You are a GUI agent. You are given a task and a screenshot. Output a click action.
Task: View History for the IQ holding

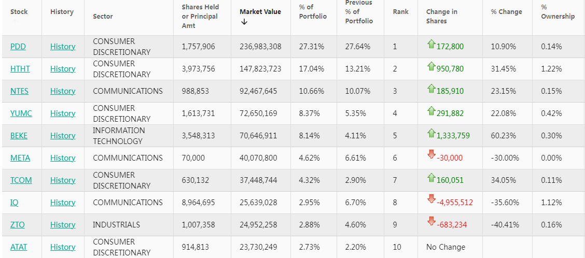pos(63,203)
